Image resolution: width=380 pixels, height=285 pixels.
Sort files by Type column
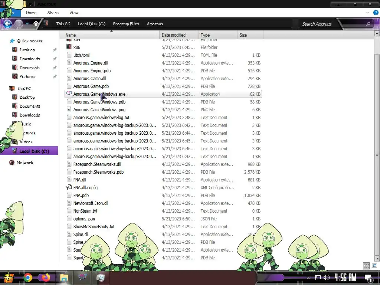[217, 35]
